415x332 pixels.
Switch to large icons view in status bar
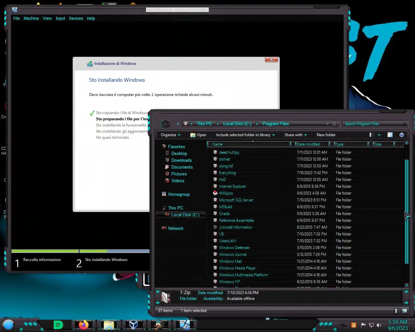[x=404, y=311]
